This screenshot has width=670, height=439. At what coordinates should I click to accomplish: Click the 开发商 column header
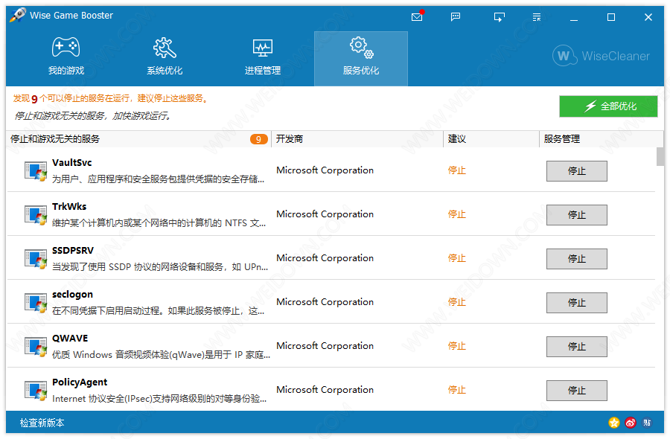(x=357, y=139)
